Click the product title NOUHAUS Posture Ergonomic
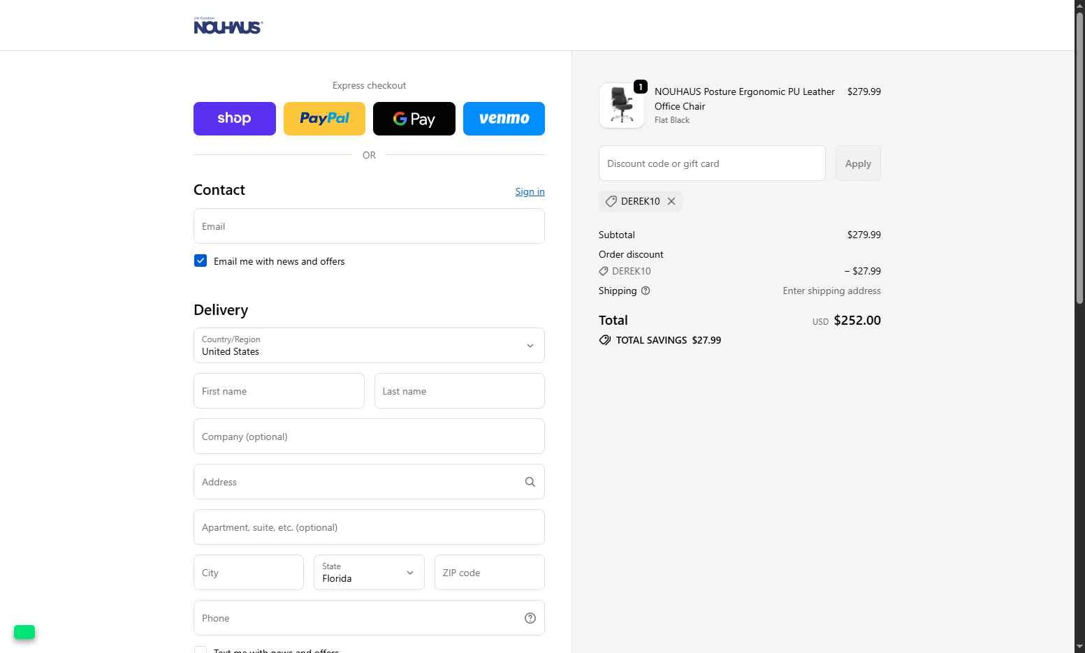Screen dimensions: 1085x653 click(x=745, y=98)
